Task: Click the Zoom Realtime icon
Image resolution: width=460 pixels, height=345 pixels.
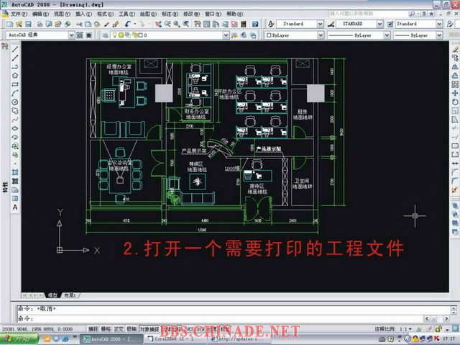Action: coord(167,24)
